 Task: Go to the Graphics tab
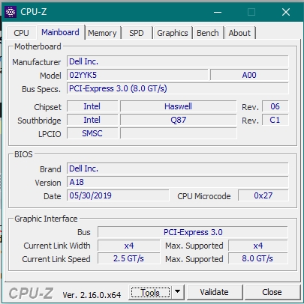[173, 33]
